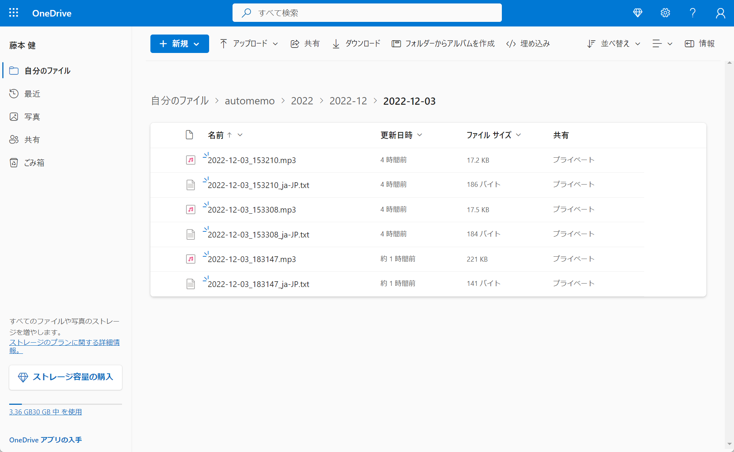Viewport: 734px width, 452px height.
Task: Open file 2022-12-03_183147.mp3
Action: coord(252,259)
